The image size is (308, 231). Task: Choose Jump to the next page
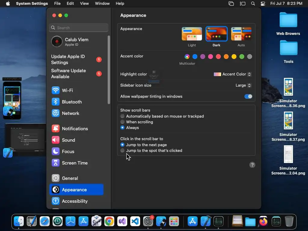tap(122, 145)
